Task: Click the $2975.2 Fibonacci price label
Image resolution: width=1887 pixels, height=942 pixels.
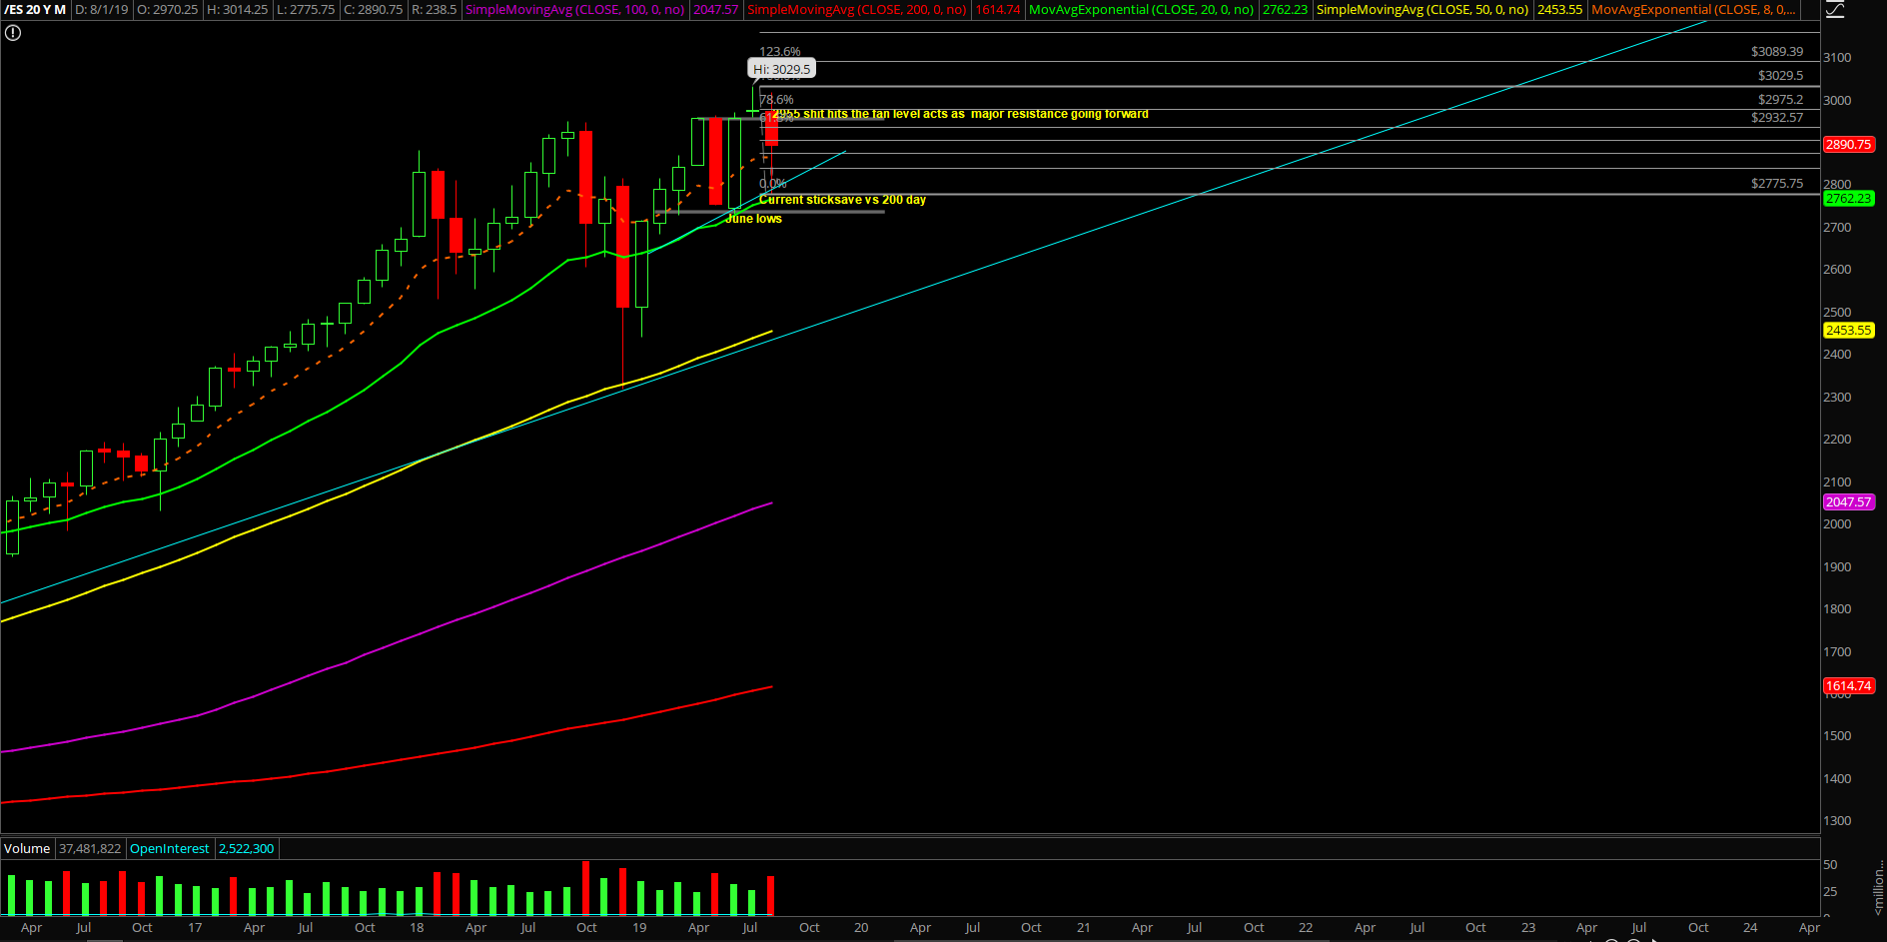Action: coord(1781,99)
